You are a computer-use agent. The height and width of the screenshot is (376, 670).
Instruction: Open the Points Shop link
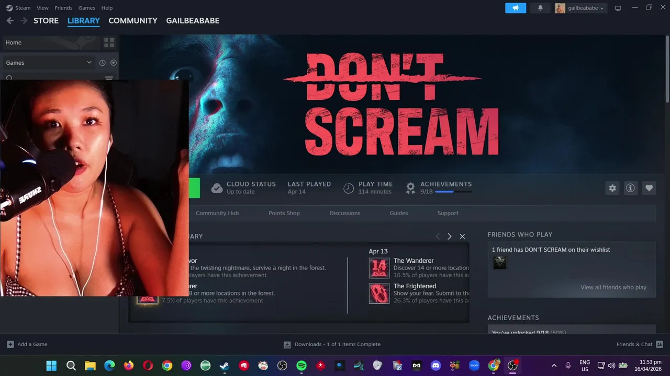pos(284,213)
